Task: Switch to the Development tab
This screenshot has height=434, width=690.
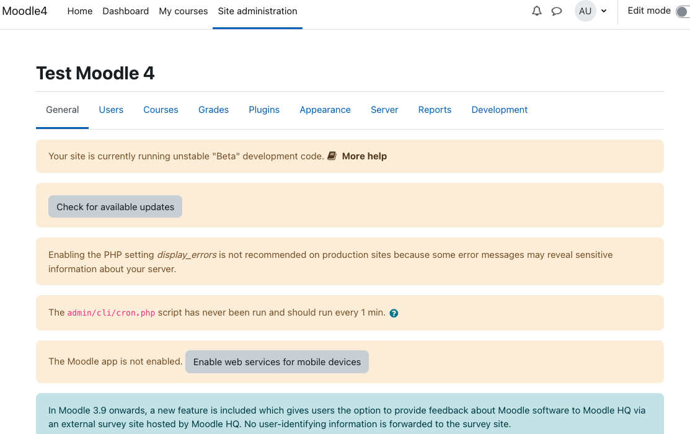Action: click(500, 110)
